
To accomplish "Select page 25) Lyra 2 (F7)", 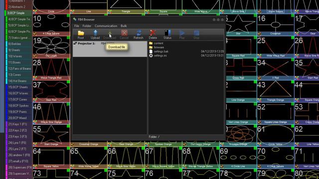I will tap(19, 149).
